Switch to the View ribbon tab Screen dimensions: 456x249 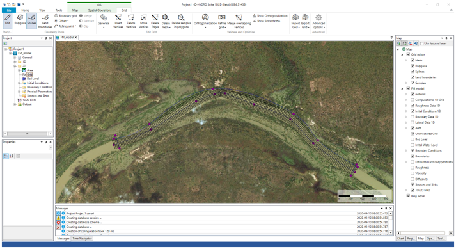(42, 10)
